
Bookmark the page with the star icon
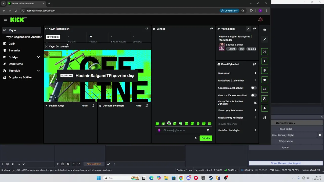(242, 11)
